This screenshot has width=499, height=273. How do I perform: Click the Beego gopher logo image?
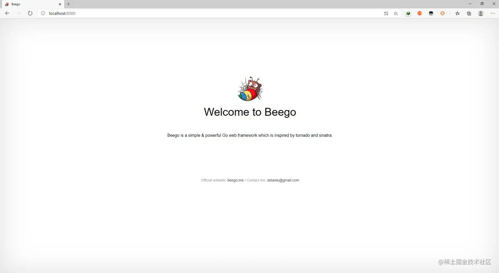click(x=250, y=89)
